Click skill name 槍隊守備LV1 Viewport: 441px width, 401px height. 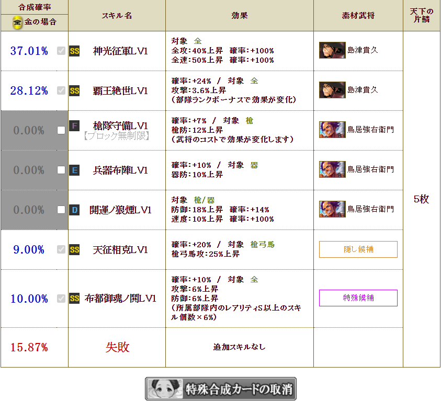click(x=120, y=125)
